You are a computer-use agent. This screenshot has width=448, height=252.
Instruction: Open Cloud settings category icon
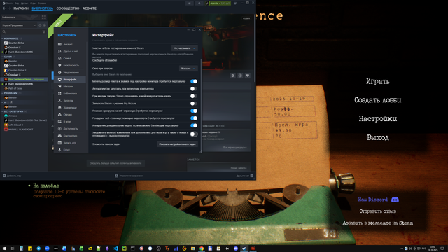(59, 115)
